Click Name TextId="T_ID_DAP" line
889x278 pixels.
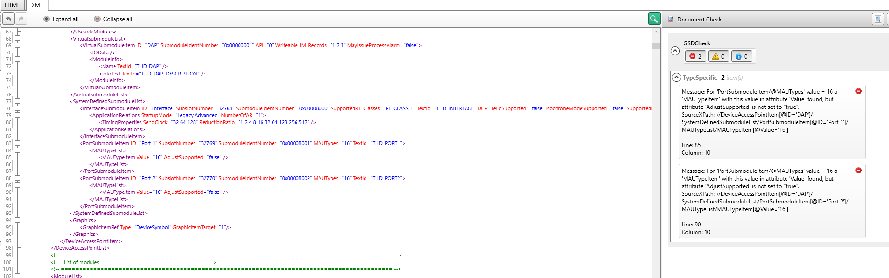[x=133, y=66]
